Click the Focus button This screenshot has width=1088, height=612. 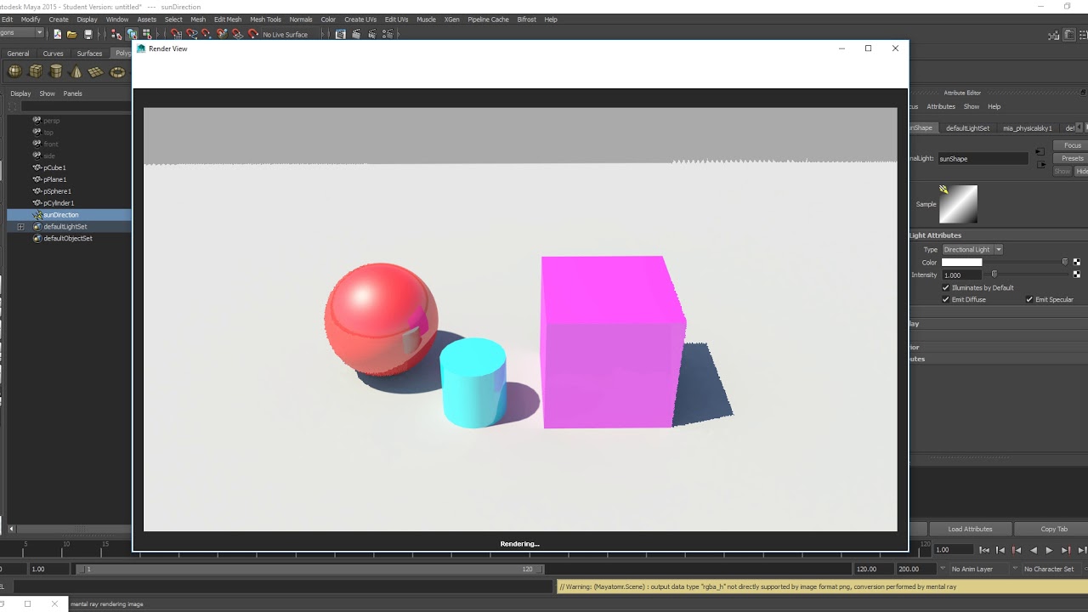coord(1073,145)
